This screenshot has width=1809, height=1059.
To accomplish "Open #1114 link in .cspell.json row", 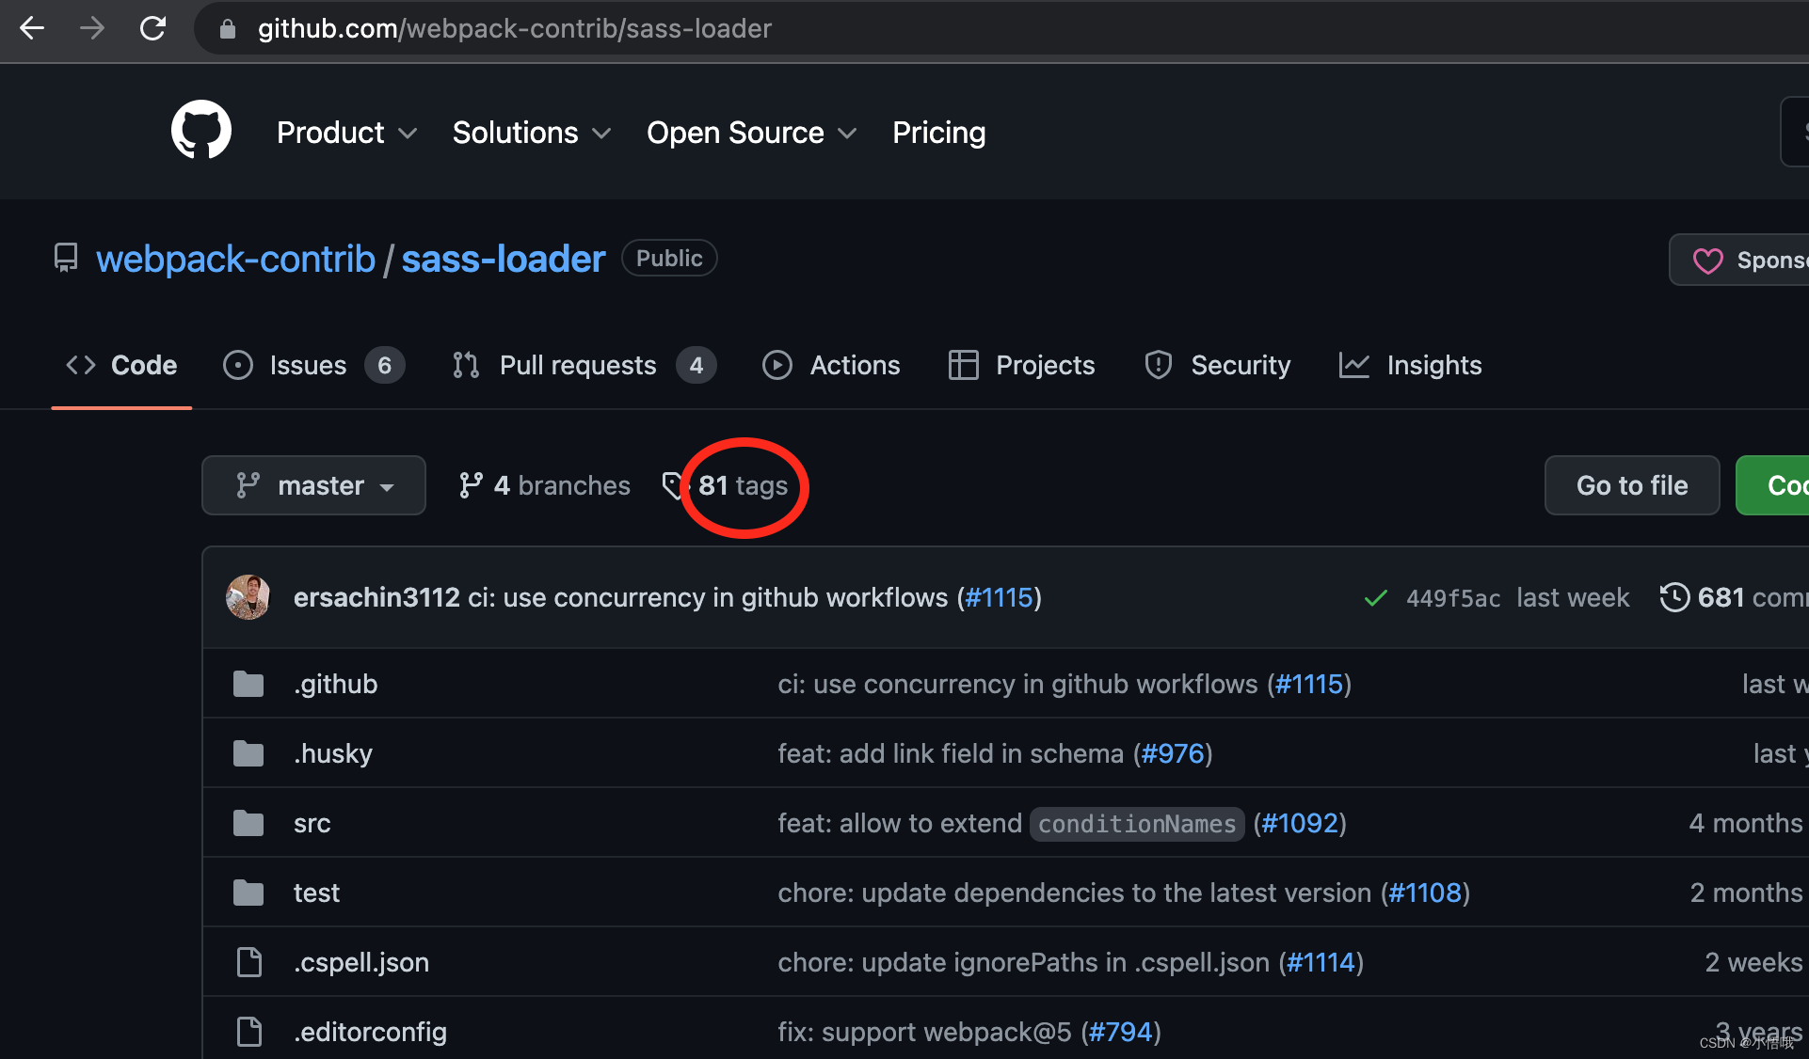I will 1321,962.
